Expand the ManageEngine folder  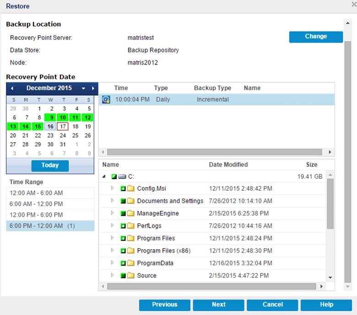112,213
